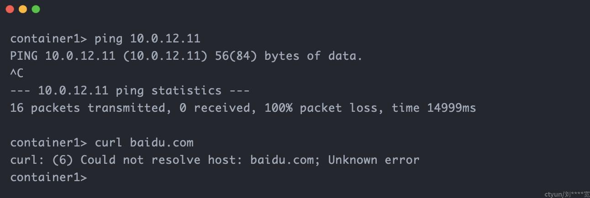Click the container1> prompt before the curl command

point(48,143)
